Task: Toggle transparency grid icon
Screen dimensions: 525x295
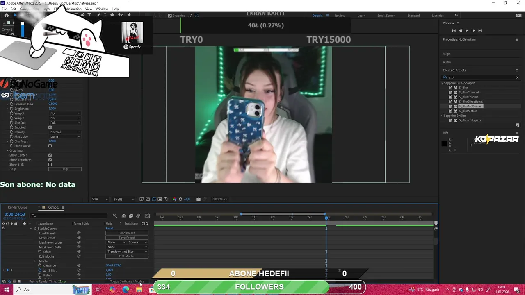Action: [148, 199]
